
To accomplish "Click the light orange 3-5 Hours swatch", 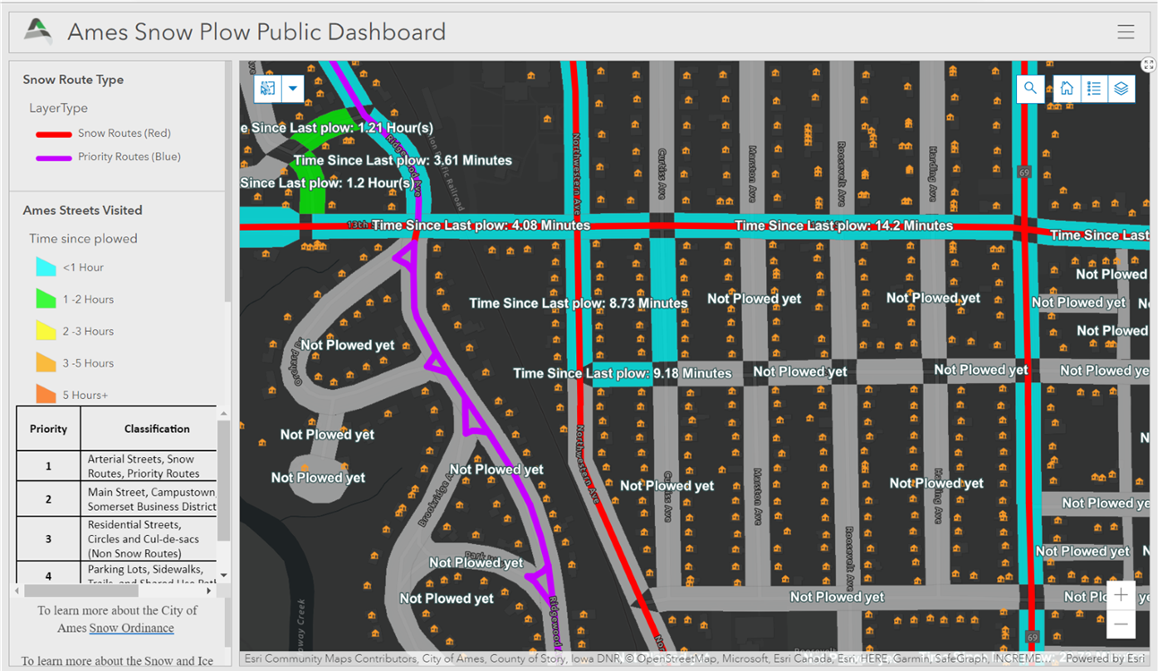I will pos(46,362).
